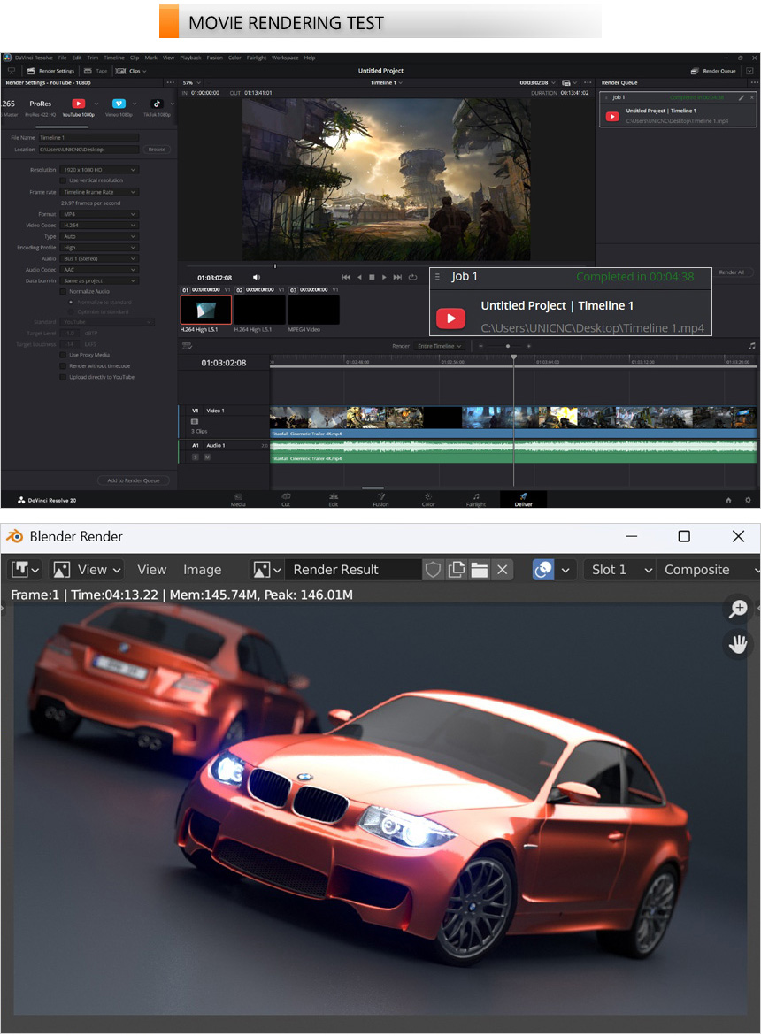Open image via Blender folder icon
This screenshot has height=1036, width=761.
pos(479,570)
